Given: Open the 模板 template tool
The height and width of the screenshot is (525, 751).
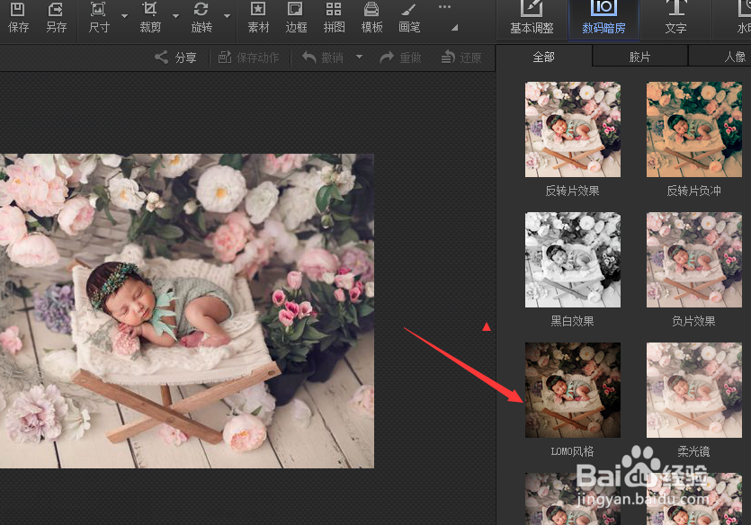Looking at the screenshot, I should click(x=371, y=18).
